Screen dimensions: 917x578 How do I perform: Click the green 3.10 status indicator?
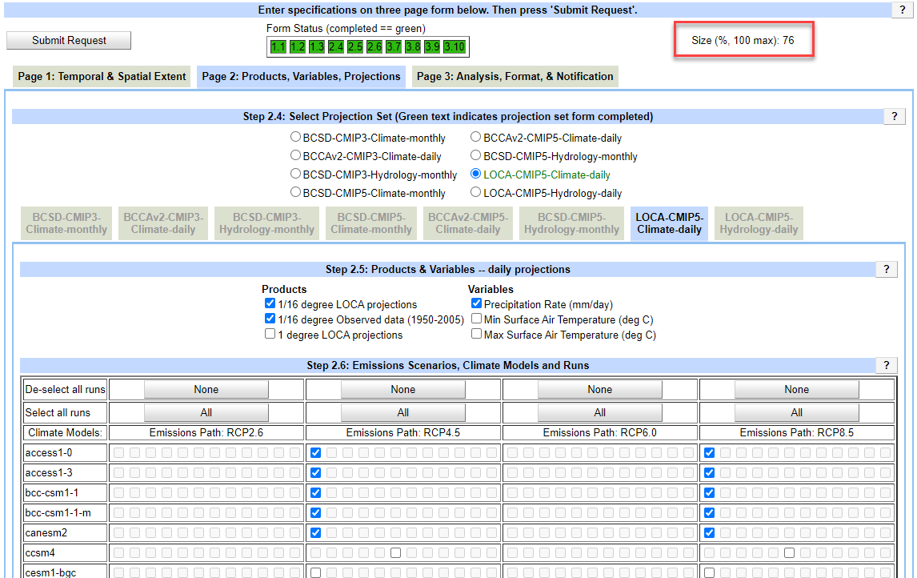click(454, 46)
